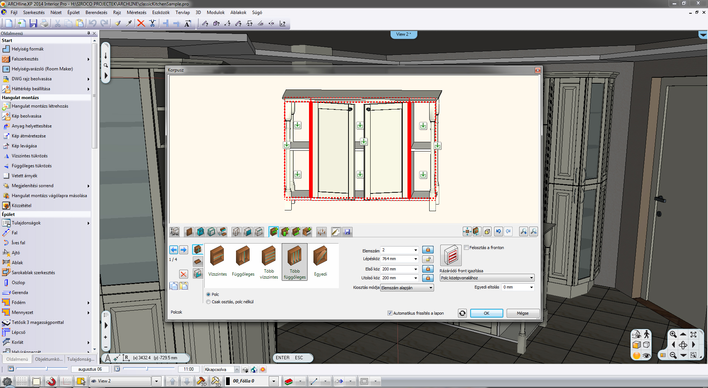This screenshot has height=388, width=708.
Task: Click the time-of-day slider handle
Action: (x=147, y=368)
